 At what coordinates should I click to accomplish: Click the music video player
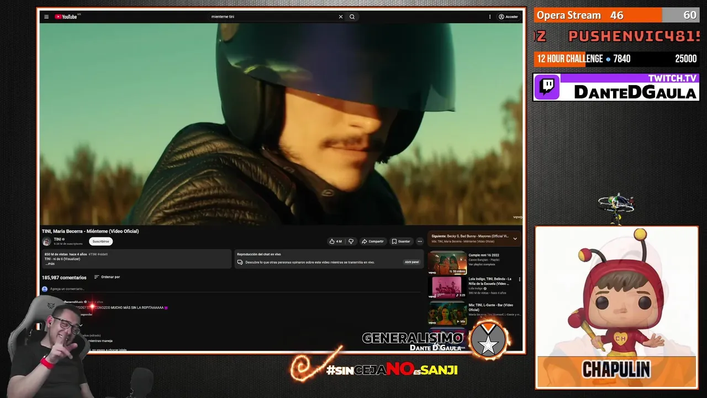click(281, 124)
